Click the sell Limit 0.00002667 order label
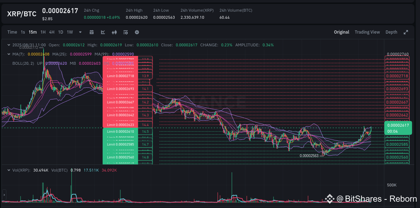This screenshot has height=208, width=420. [x=121, y=102]
